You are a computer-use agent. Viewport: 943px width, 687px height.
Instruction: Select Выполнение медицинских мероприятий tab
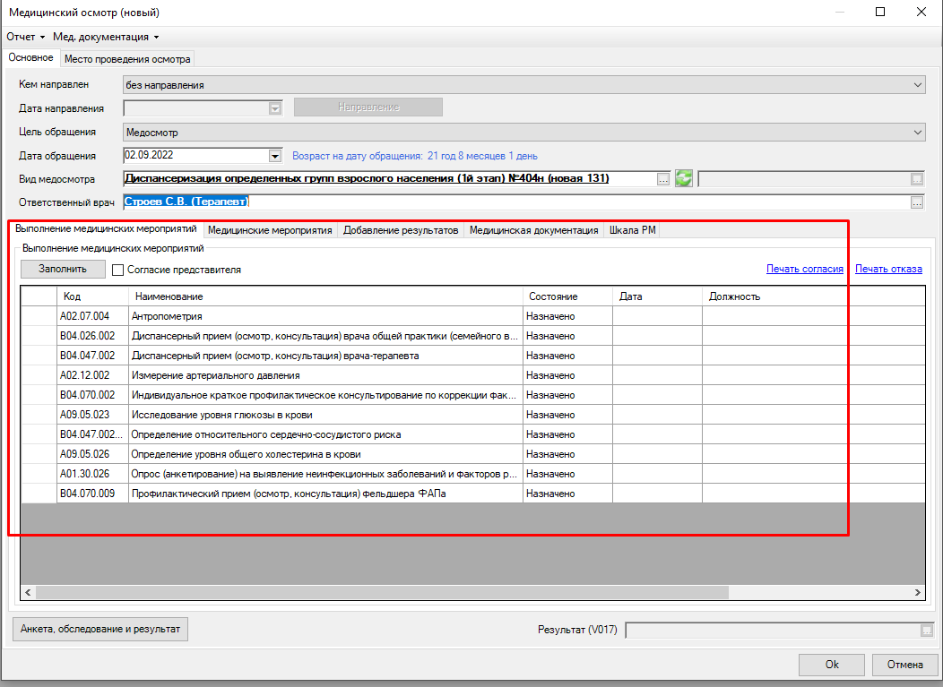(x=106, y=229)
